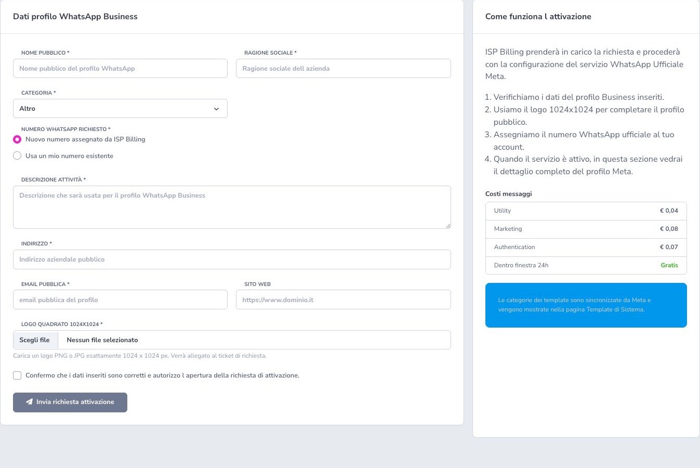Focus the Sito web input field
Screen dimensions: 700x468
point(344,300)
